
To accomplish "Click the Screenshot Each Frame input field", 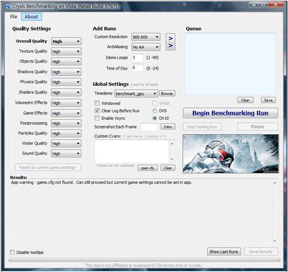I will (149, 127).
